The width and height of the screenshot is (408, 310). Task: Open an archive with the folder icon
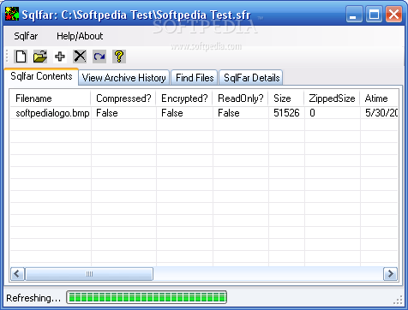tap(40, 57)
